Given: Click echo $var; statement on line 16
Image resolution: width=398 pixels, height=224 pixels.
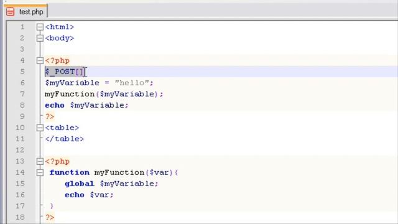Looking at the screenshot, I should pyautogui.click(x=89, y=195).
